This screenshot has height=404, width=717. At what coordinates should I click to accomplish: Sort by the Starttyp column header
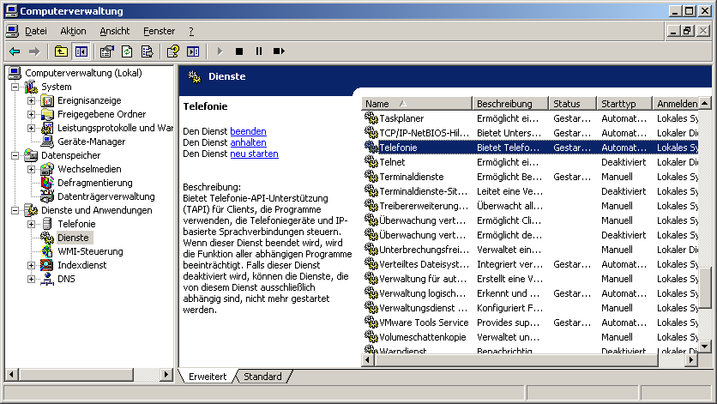(622, 104)
